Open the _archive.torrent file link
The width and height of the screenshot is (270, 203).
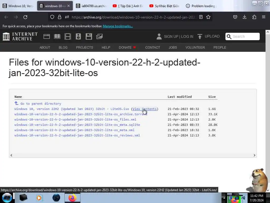pyautogui.click(x=81, y=114)
